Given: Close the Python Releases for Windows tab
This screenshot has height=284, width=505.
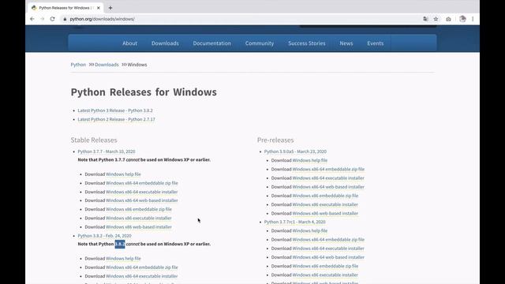Looking at the screenshot, I should pos(98,8).
